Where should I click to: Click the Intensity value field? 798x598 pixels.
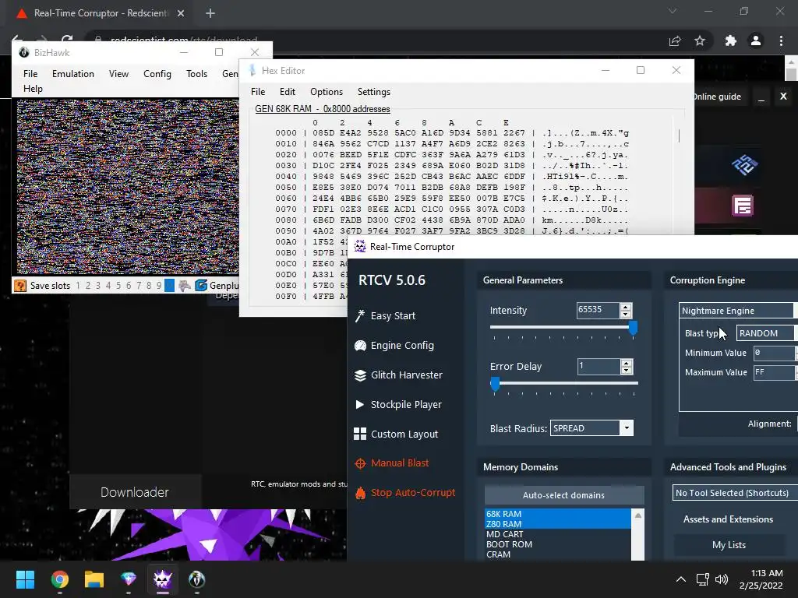(x=598, y=310)
